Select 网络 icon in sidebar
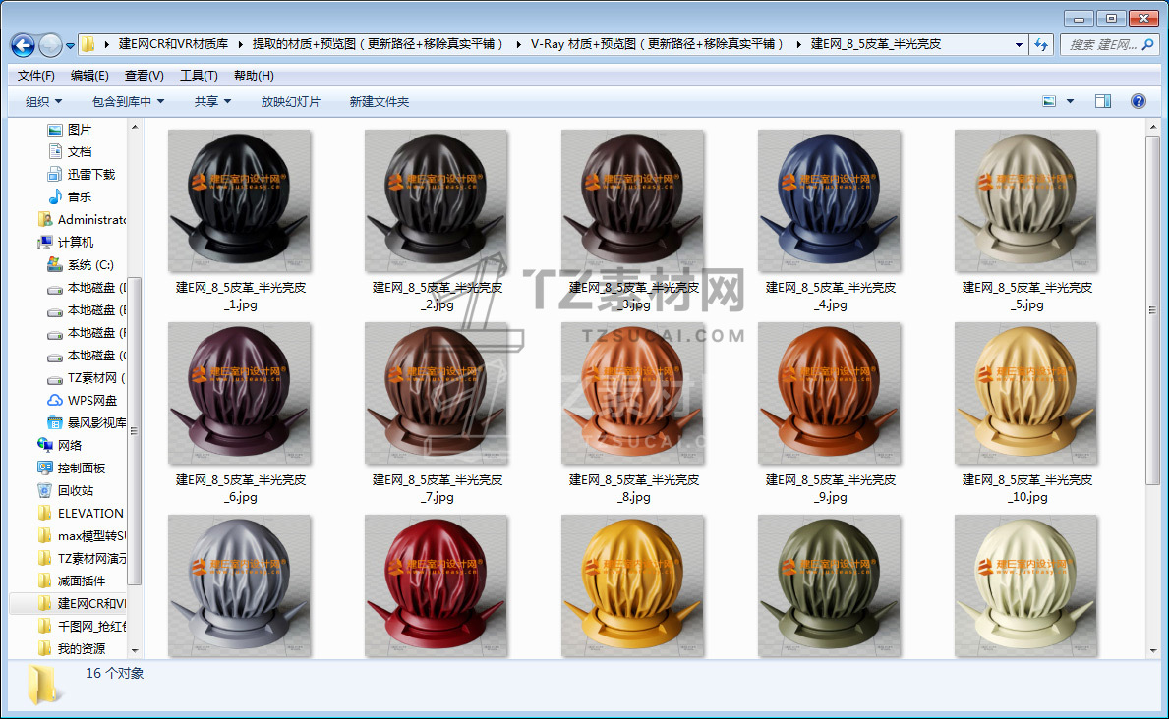 pyautogui.click(x=44, y=445)
